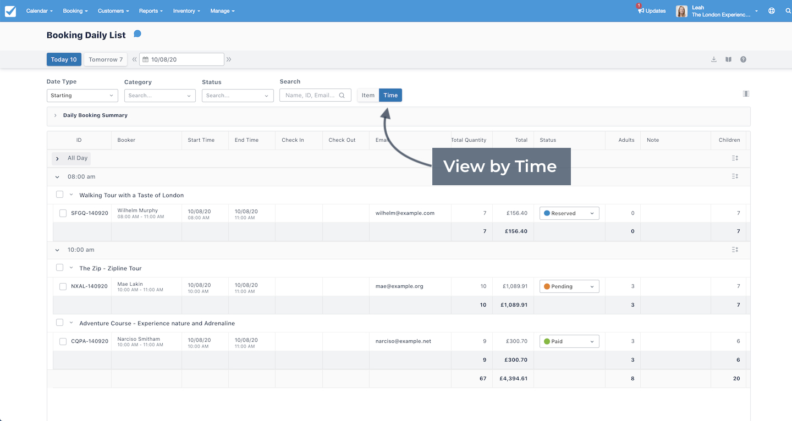Screen dimensions: 792x421
Task: Open the Customers menu
Action: pyautogui.click(x=113, y=11)
